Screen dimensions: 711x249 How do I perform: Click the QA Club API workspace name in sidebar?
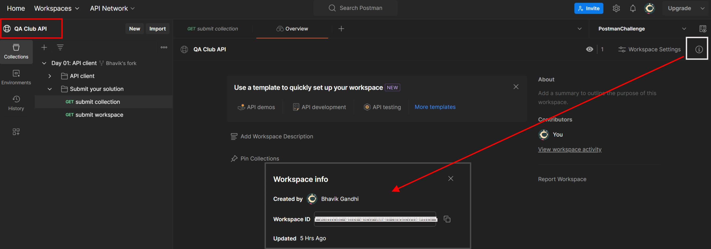(x=30, y=29)
